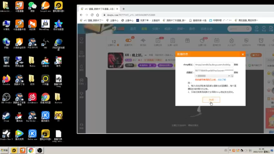Screen dimensions: 274x154
Task: Click the browser back arrow
Action: [81, 15]
